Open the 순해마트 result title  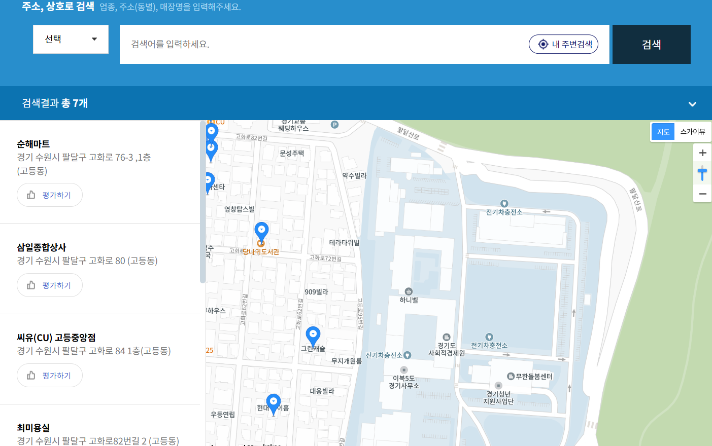(33, 144)
